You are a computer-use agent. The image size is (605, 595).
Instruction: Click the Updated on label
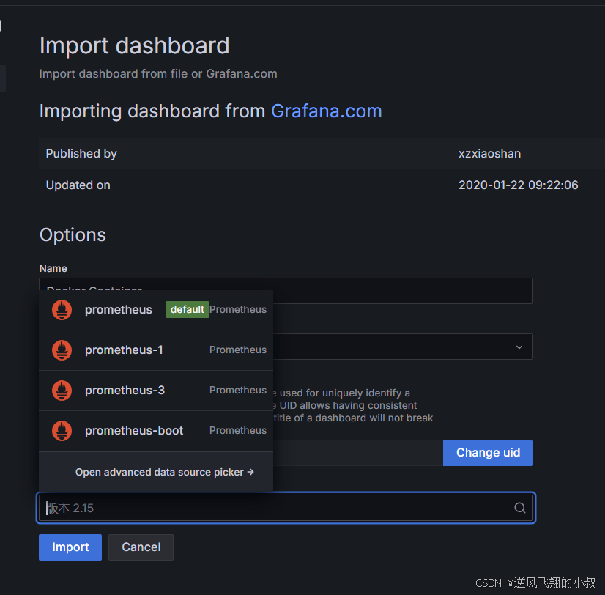[78, 185]
